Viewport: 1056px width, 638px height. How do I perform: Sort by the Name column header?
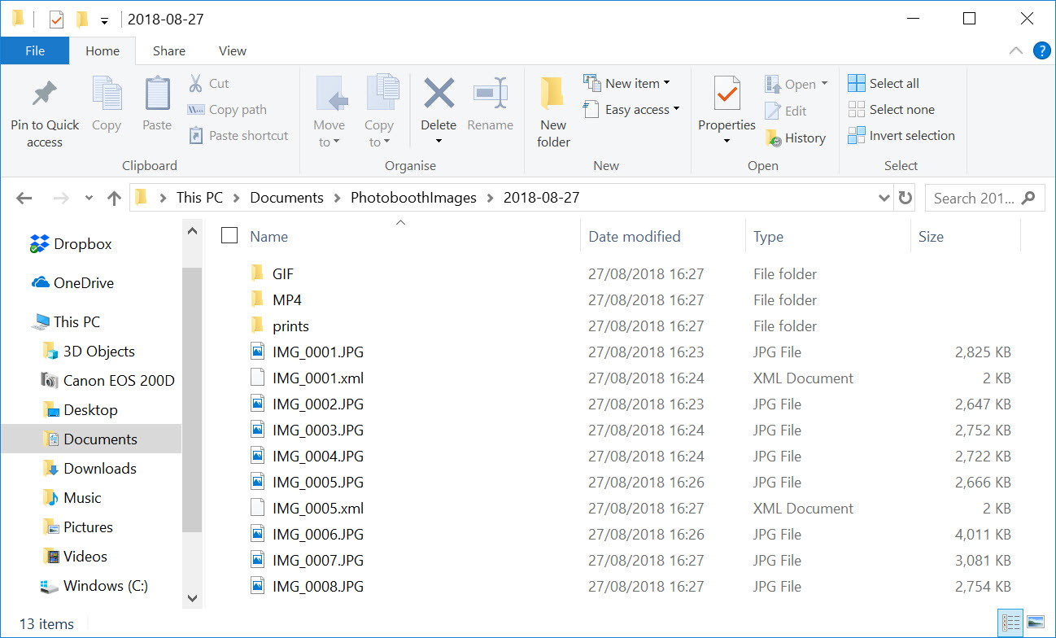point(269,237)
